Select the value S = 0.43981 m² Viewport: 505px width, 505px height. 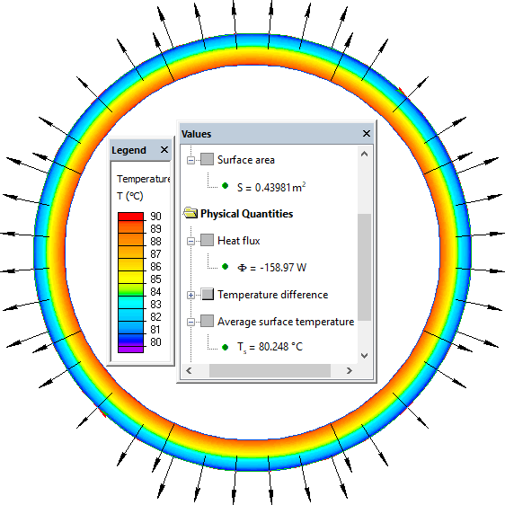tap(271, 187)
